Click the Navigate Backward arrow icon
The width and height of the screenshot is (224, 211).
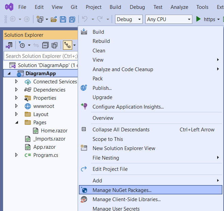(13, 19)
